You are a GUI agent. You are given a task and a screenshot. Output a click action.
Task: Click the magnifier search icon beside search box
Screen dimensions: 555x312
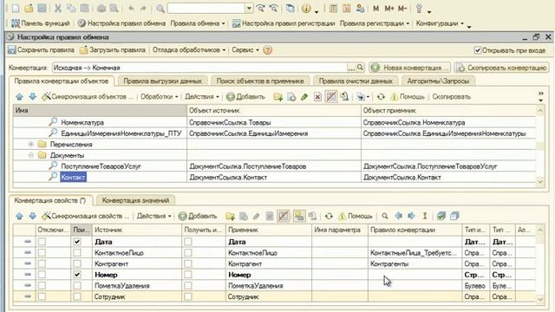click(160, 8)
